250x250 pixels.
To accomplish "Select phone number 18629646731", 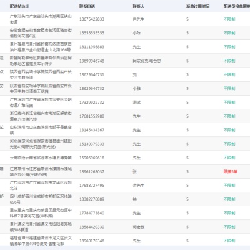I will click(92, 74).
